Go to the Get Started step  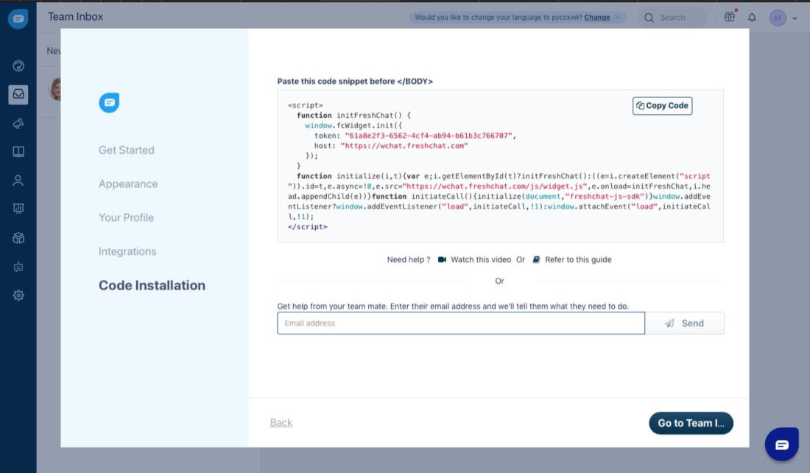tap(127, 150)
